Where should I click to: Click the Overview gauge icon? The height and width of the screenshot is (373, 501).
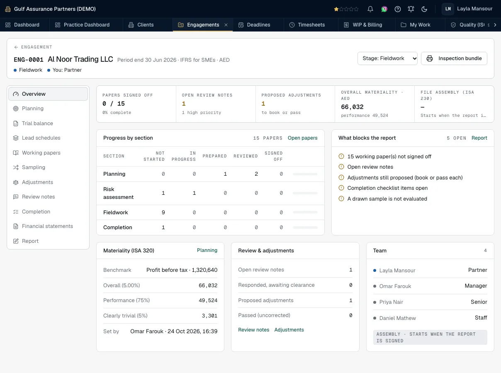(x=16, y=94)
